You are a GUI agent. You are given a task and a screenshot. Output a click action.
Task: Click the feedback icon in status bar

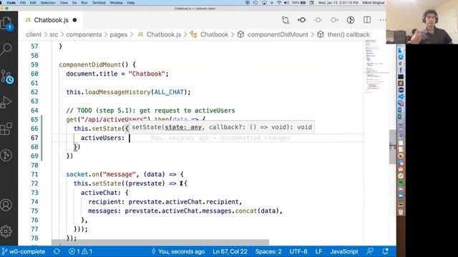click(x=370, y=251)
